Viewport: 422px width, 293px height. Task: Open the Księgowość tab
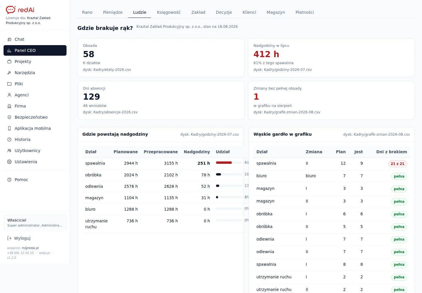[x=169, y=12]
